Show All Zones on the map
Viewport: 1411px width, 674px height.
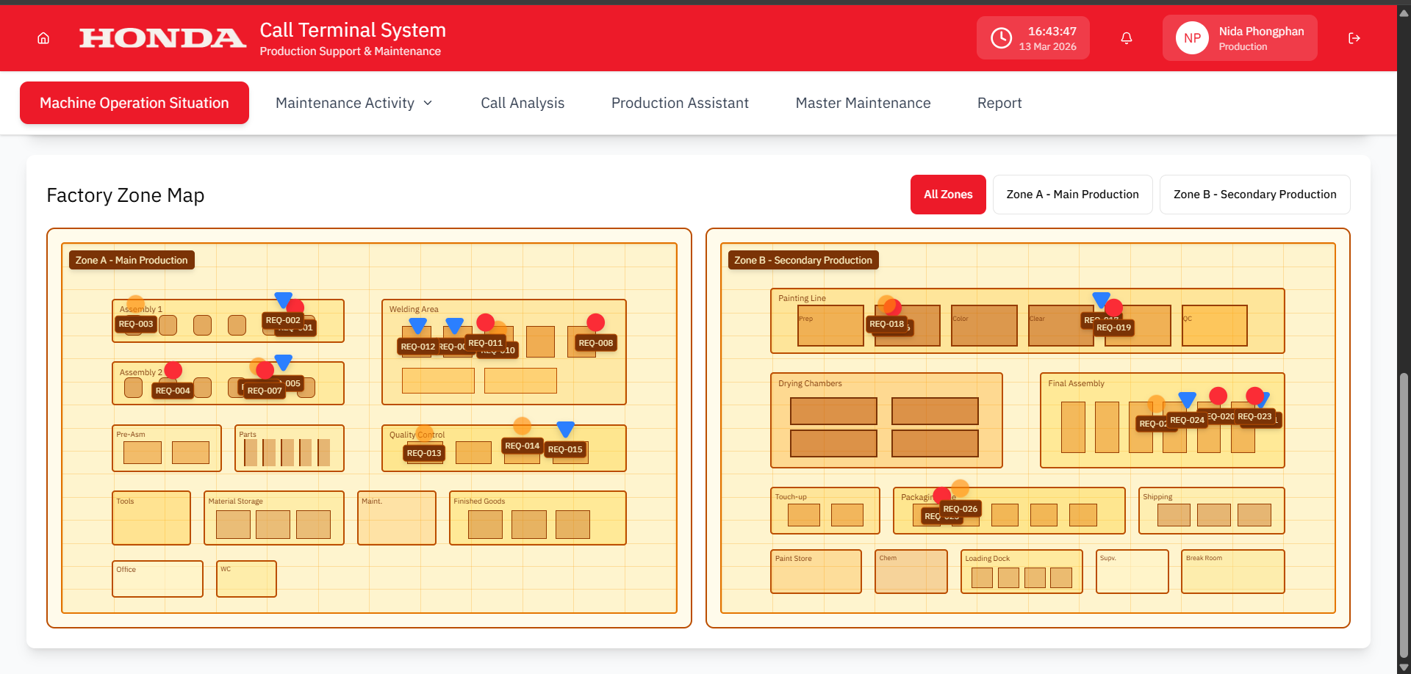[948, 195]
